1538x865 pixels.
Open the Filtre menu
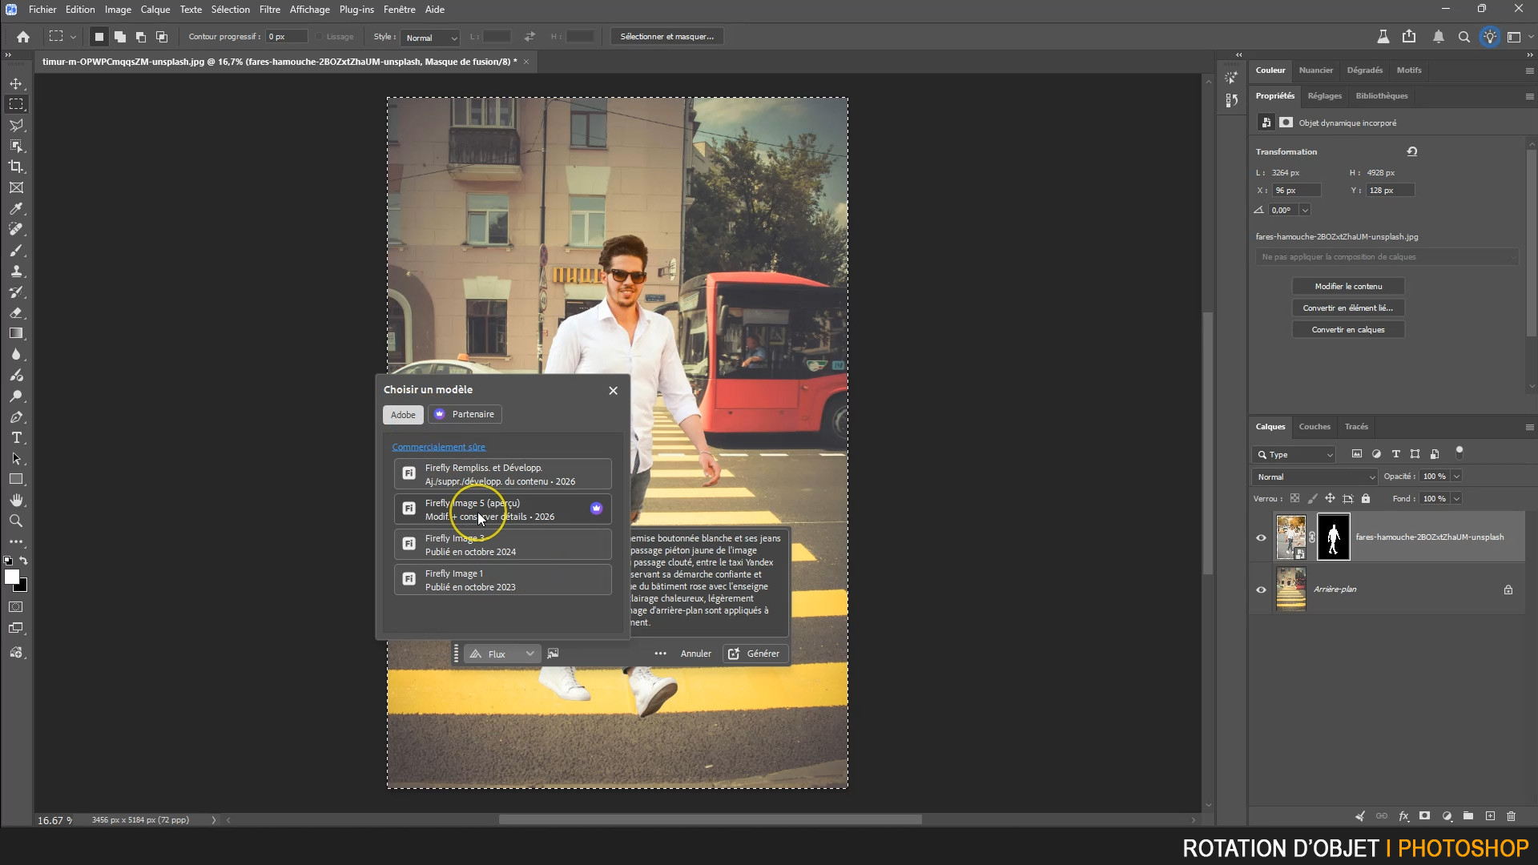(x=269, y=10)
